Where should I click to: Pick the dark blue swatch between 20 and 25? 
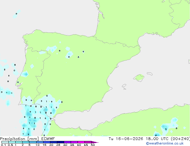coord(54,142)
